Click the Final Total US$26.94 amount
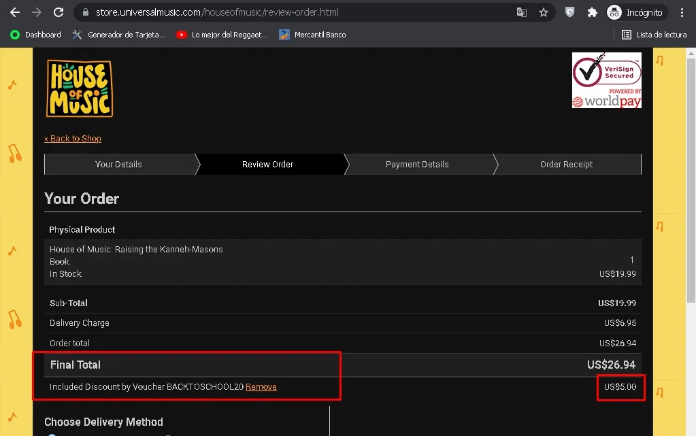Image resolution: width=696 pixels, height=436 pixels. [611, 365]
